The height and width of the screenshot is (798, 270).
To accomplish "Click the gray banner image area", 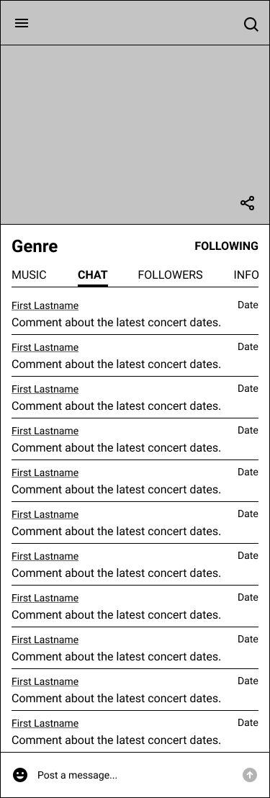I will pyautogui.click(x=135, y=135).
